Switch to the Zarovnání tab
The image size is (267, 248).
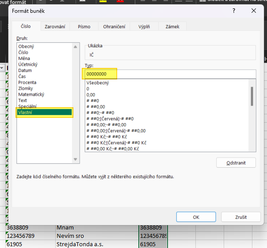pos(55,27)
